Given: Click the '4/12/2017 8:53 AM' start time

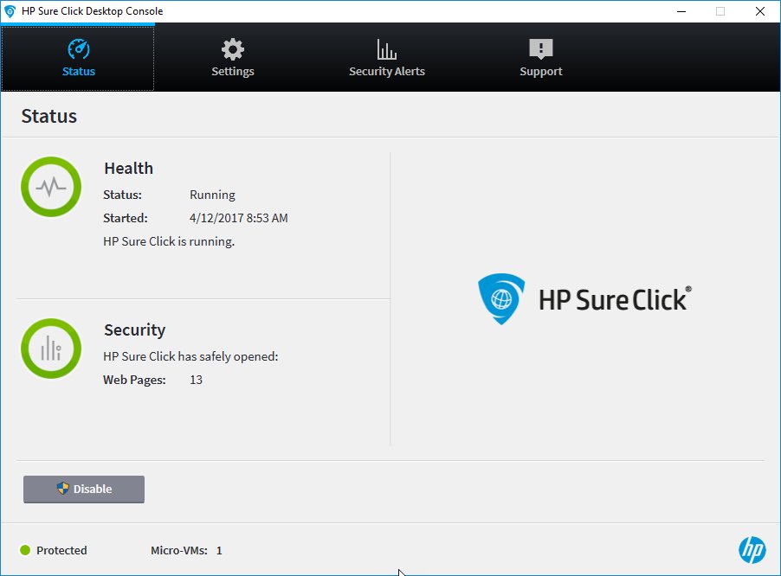Looking at the screenshot, I should pos(239,218).
